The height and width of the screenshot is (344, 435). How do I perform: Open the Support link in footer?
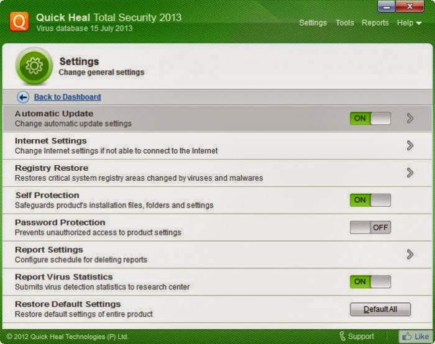click(x=360, y=337)
